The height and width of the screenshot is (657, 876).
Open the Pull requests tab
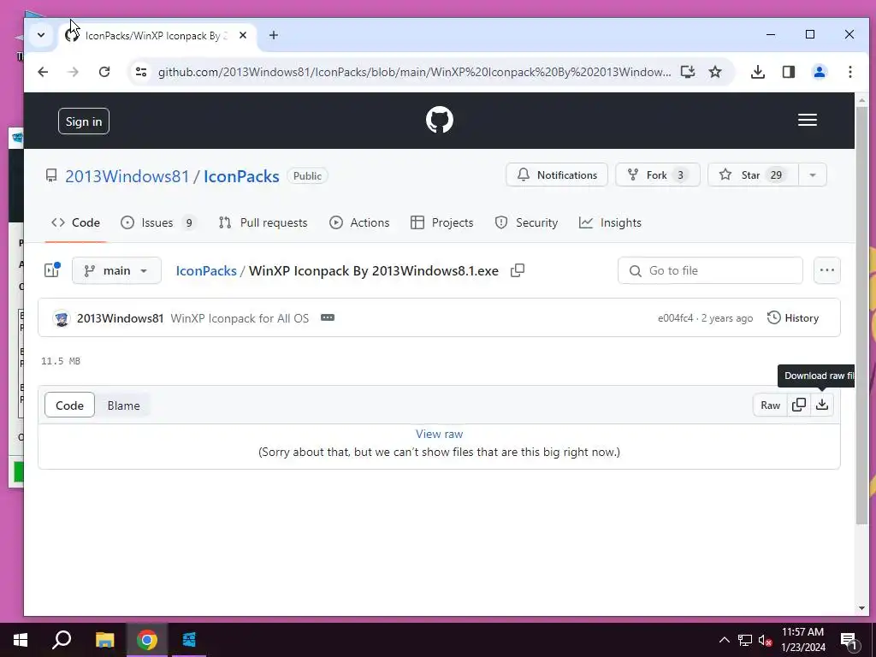click(263, 222)
